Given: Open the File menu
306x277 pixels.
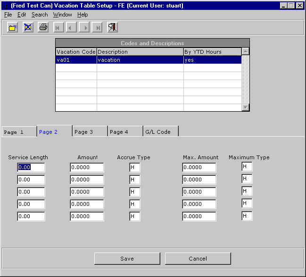Looking at the screenshot, I should click(x=8, y=15).
